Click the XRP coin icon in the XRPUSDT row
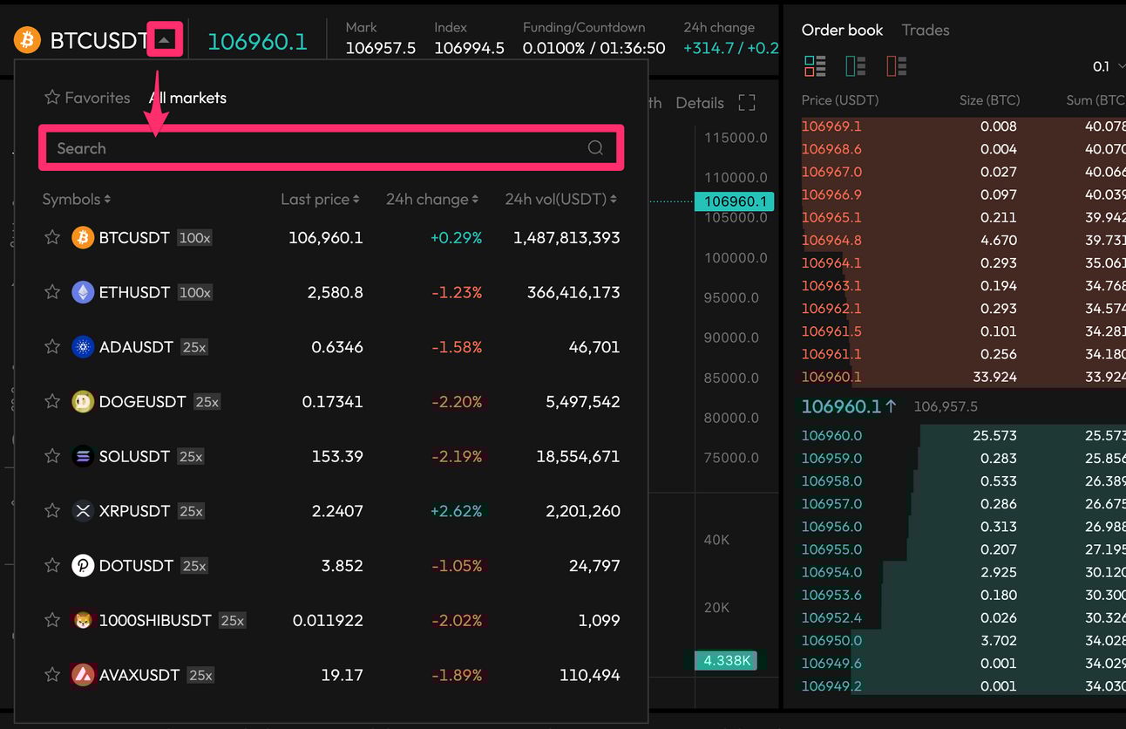Screen dimensions: 1126x729 click(83, 511)
